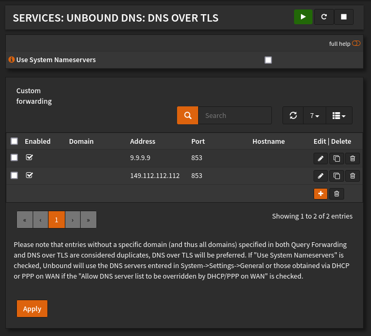Clone the 9.9.9.9 entry
Image resolution: width=371 pixels, height=336 pixels.
tap(336, 159)
